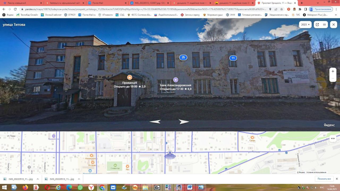Open the Банк Александровский marker icon
The width and height of the screenshot is (340, 191).
[176, 80]
